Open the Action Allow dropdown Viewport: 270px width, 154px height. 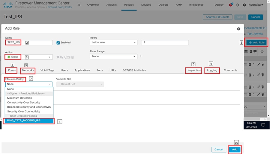pos(29,57)
